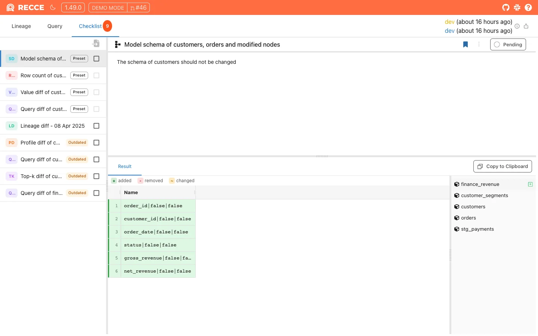Click the TK badge of Top-k diff check
The height and width of the screenshot is (336, 538).
[x=12, y=176]
